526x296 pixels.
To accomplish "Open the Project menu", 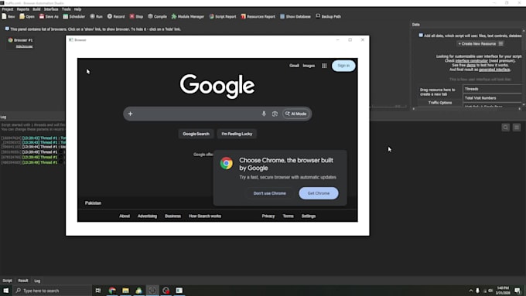I will click(8, 9).
